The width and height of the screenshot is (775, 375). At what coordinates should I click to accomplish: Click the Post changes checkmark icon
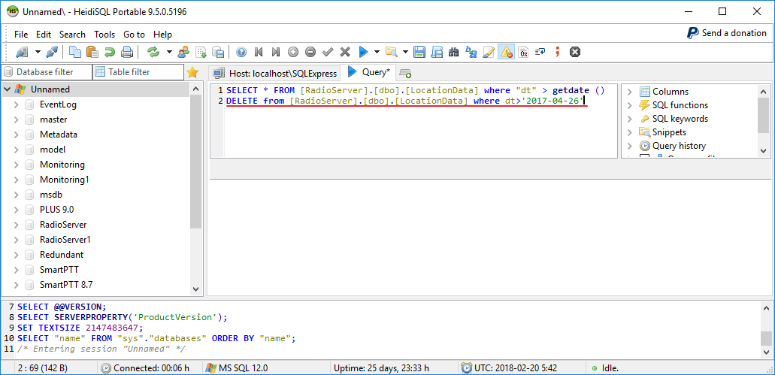point(328,51)
